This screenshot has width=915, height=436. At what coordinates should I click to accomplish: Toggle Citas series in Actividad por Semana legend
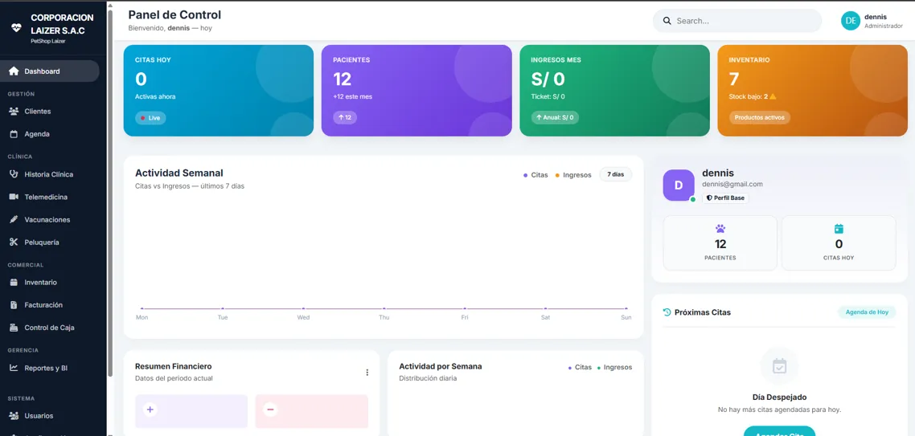click(580, 367)
